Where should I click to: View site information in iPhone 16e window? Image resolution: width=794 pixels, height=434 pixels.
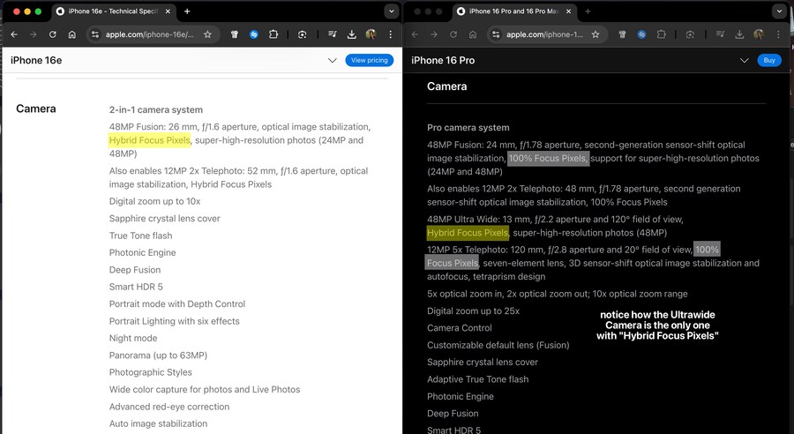click(x=95, y=34)
